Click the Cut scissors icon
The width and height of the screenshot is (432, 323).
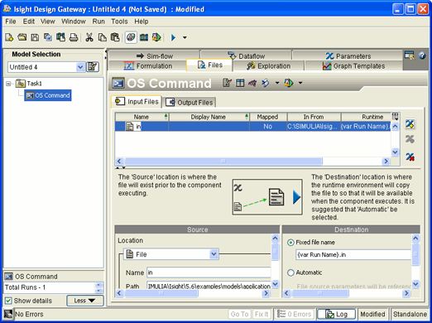click(x=89, y=37)
